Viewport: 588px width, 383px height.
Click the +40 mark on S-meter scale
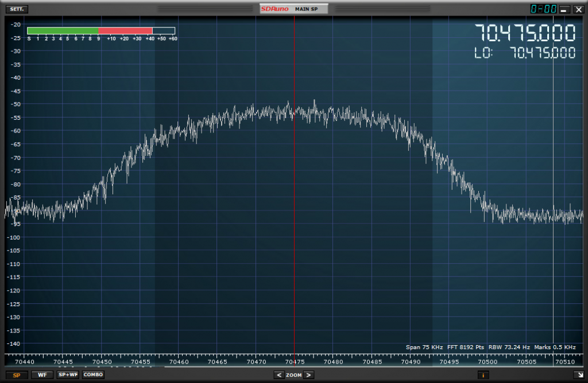coord(150,38)
